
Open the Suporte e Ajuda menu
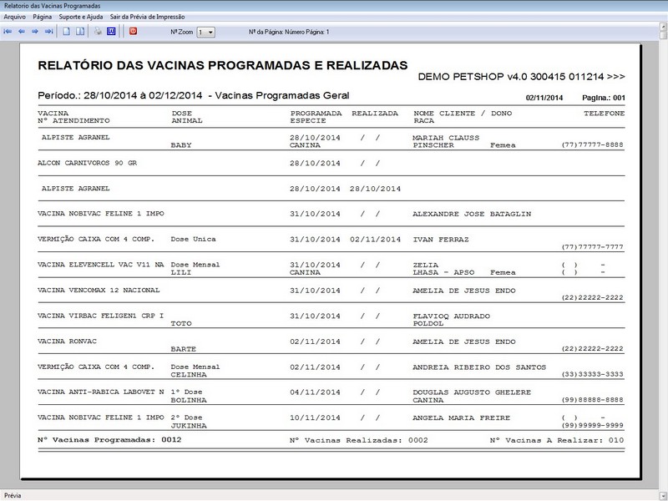(x=81, y=17)
